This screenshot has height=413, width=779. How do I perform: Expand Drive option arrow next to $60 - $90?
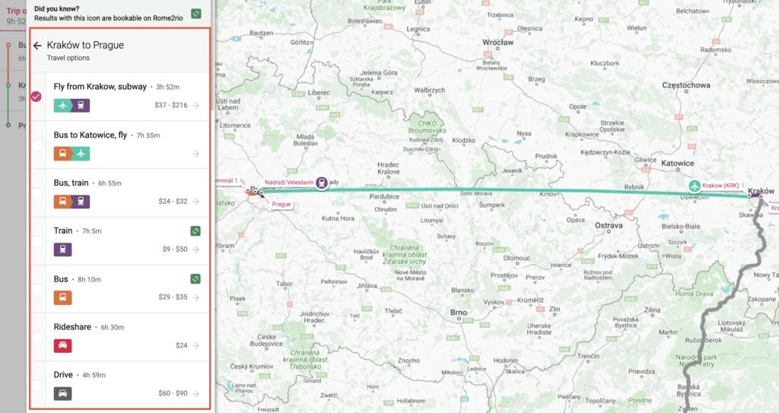(x=196, y=394)
